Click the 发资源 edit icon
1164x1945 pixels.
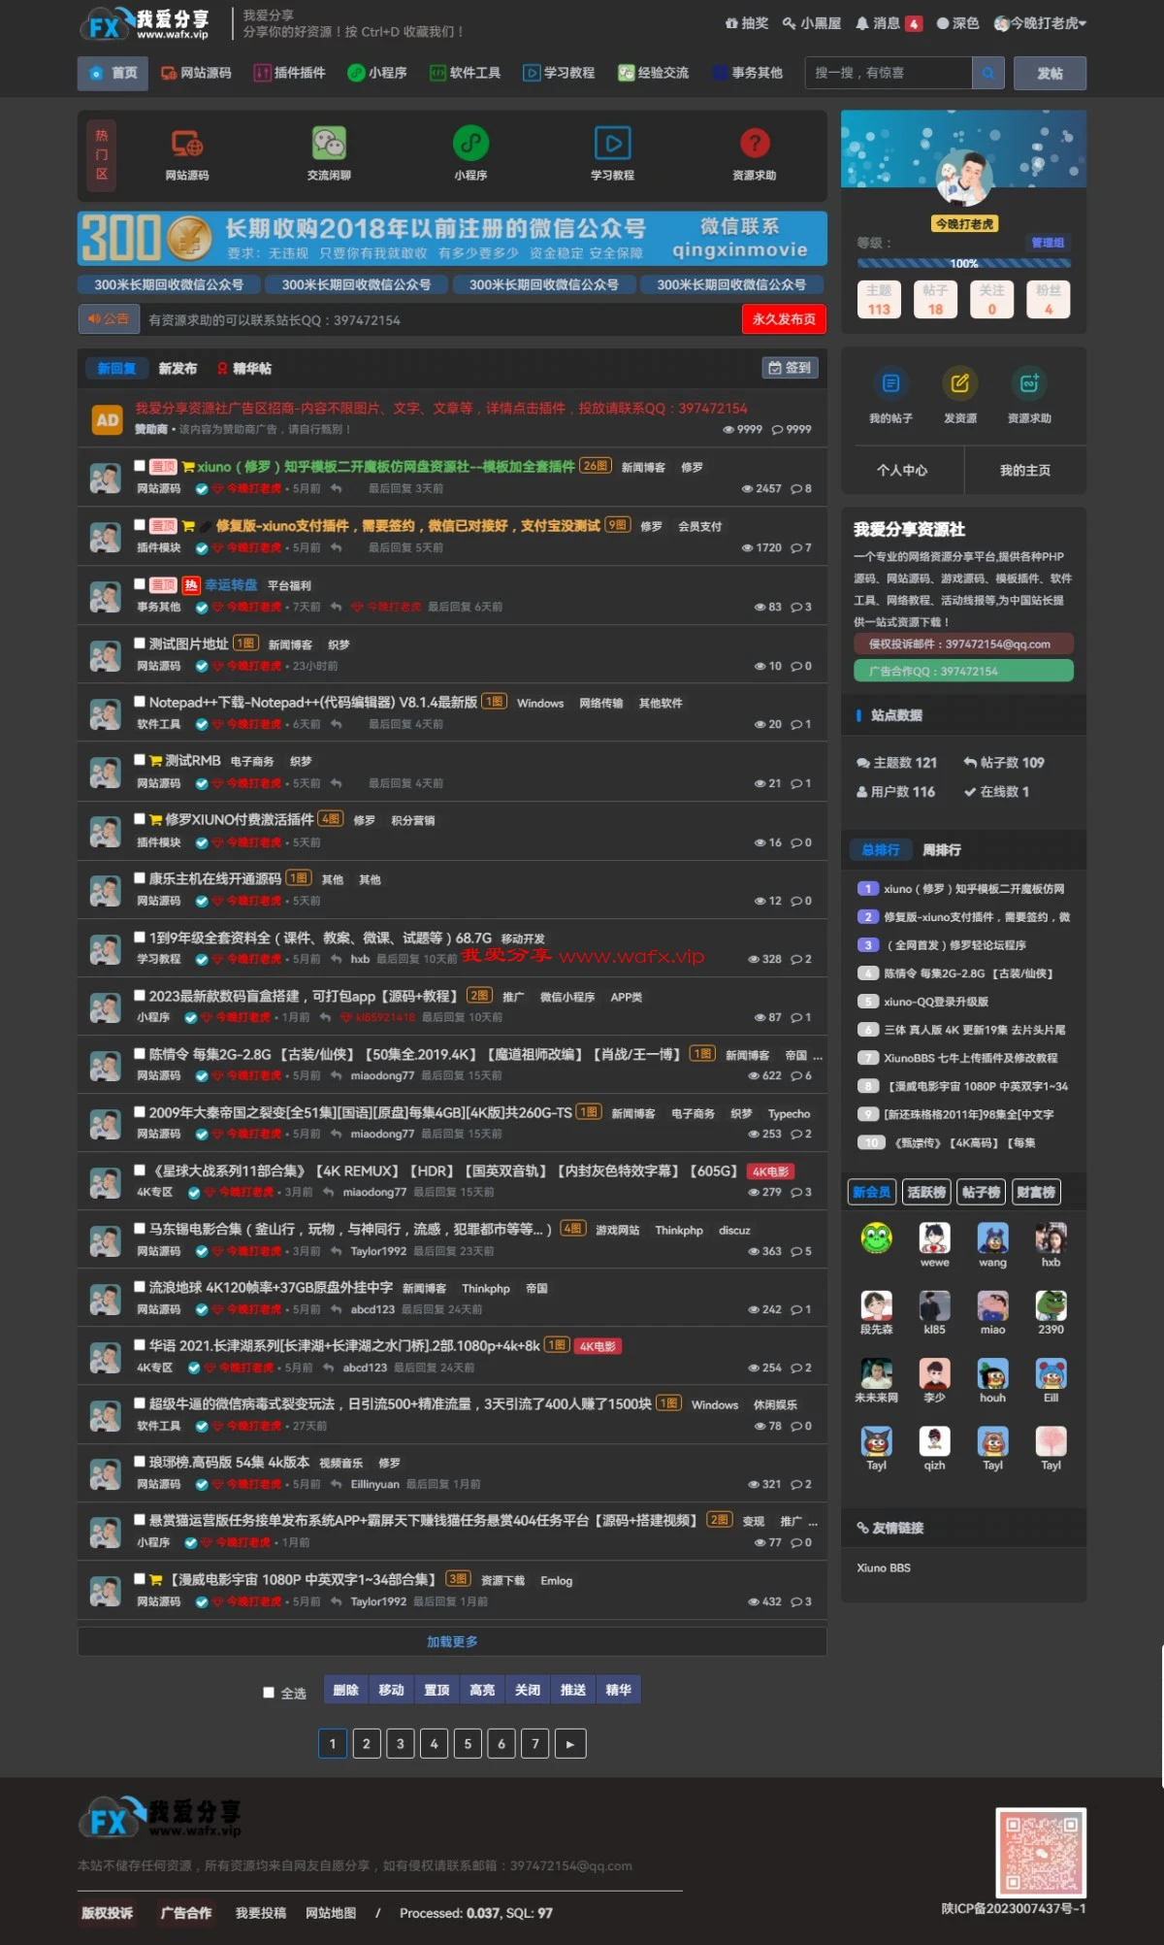click(959, 384)
